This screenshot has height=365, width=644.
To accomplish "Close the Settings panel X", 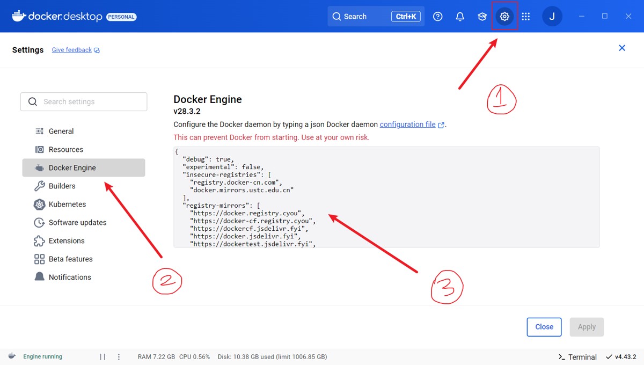I will click(x=622, y=48).
